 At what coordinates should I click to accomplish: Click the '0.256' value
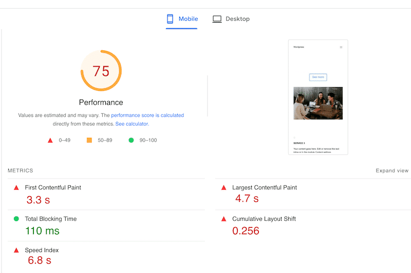246,231
